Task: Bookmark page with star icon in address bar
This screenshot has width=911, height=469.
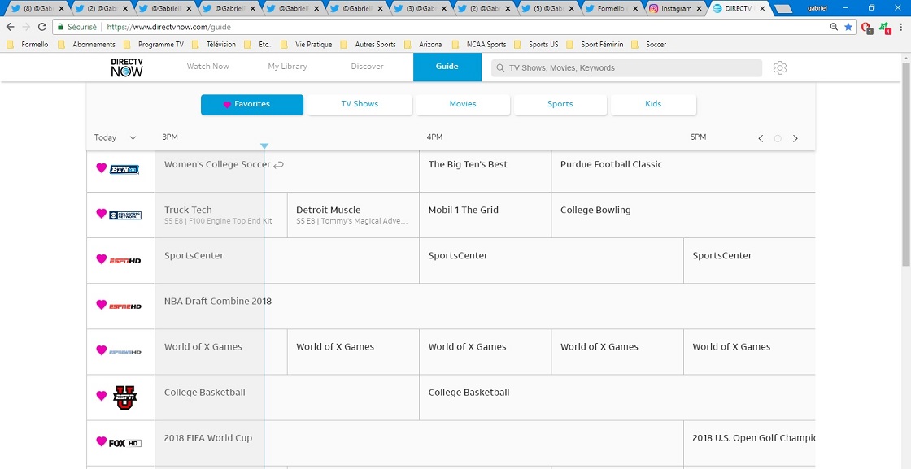Action: (848, 27)
